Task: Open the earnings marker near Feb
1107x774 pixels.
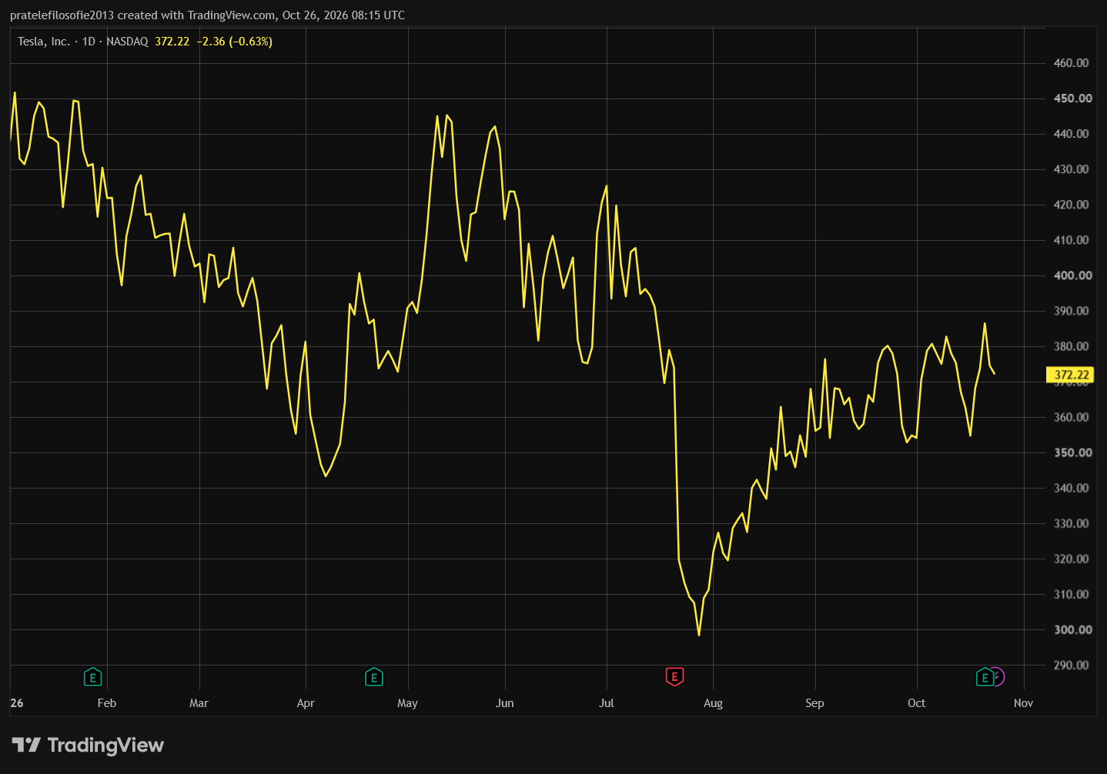Action: click(x=92, y=677)
